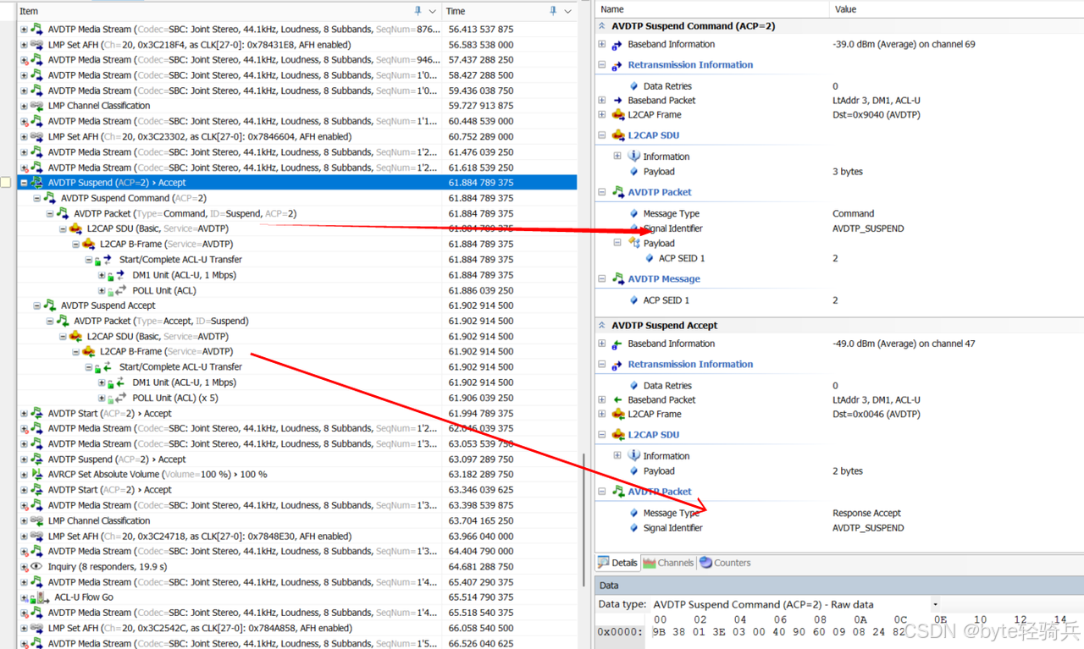Click the Baseband Packet arrow icon LtAddr 3 top
Image resolution: width=1084 pixels, height=649 pixels.
(x=617, y=101)
